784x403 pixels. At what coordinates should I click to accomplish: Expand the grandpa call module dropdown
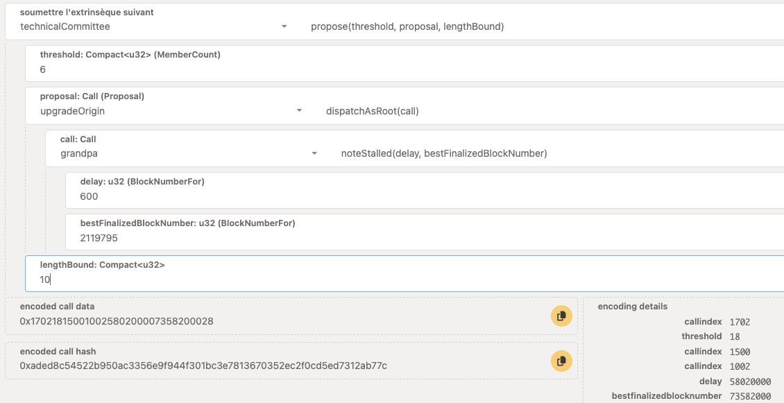point(187,153)
